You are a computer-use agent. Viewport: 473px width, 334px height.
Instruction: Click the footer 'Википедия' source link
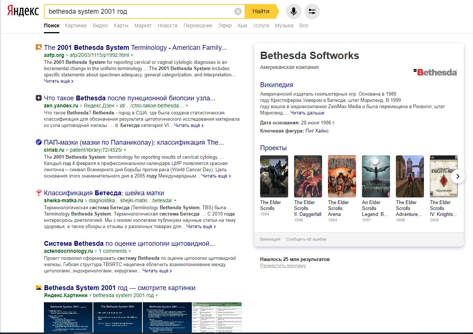(270, 239)
